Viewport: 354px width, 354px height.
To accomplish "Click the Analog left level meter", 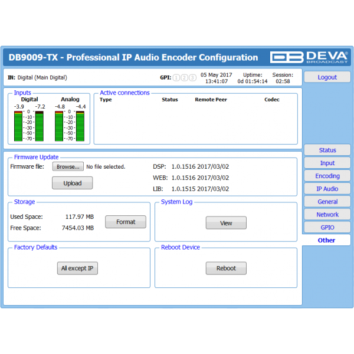I will click(x=59, y=126).
